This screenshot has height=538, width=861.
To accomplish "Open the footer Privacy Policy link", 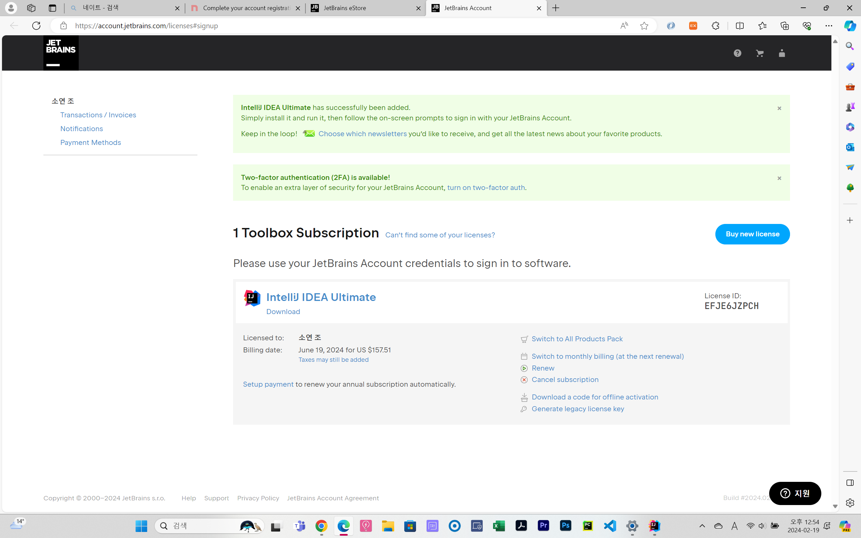I will [x=258, y=498].
